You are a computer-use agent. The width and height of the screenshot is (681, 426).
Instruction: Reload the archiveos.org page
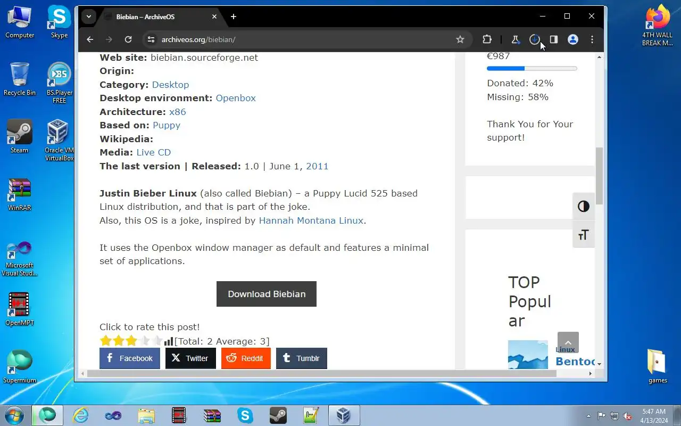click(x=128, y=39)
